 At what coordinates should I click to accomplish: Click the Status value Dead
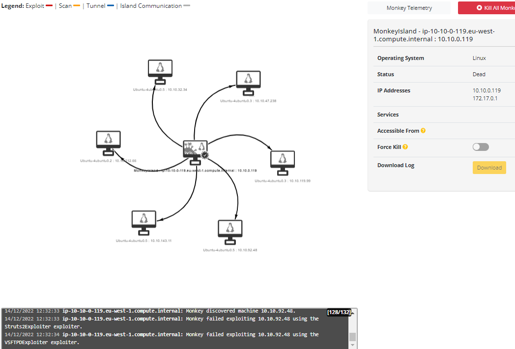pos(479,74)
